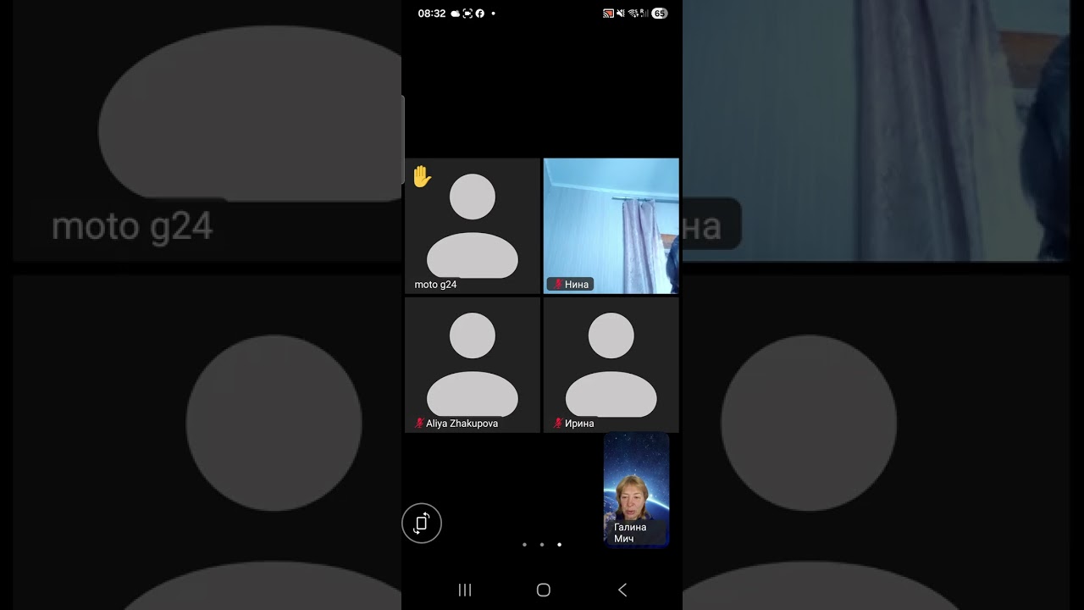Tap the raised hand icon on moto g24

point(422,177)
